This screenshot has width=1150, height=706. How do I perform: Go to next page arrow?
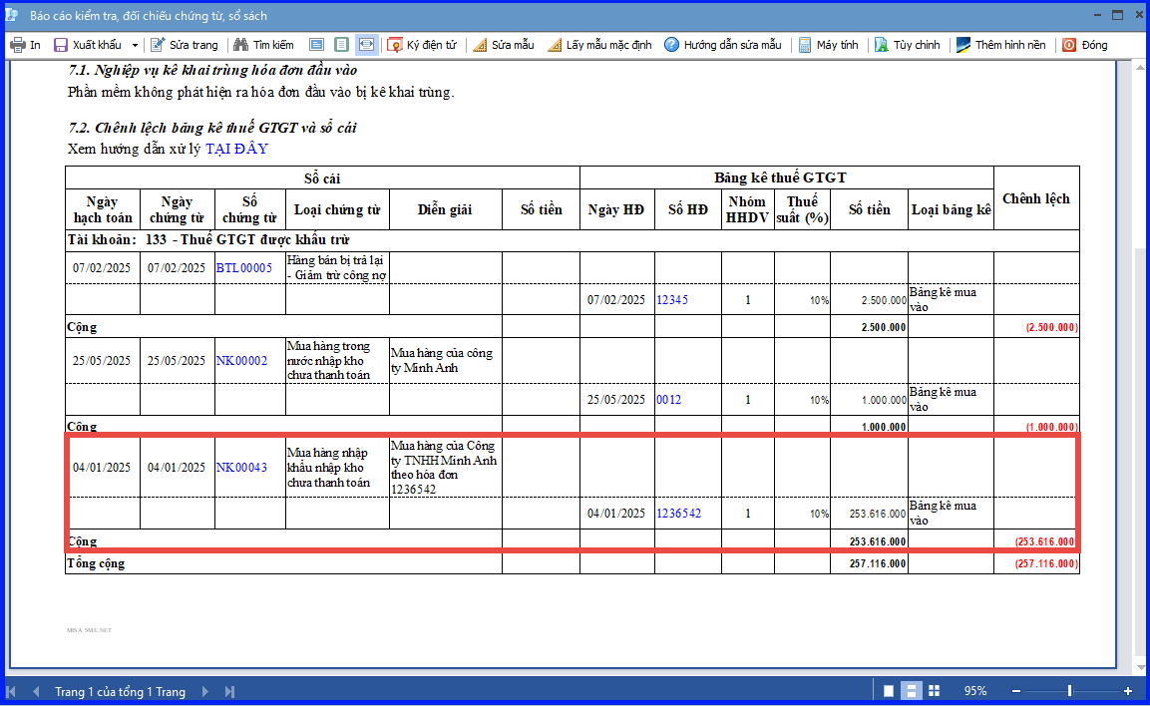tap(205, 691)
